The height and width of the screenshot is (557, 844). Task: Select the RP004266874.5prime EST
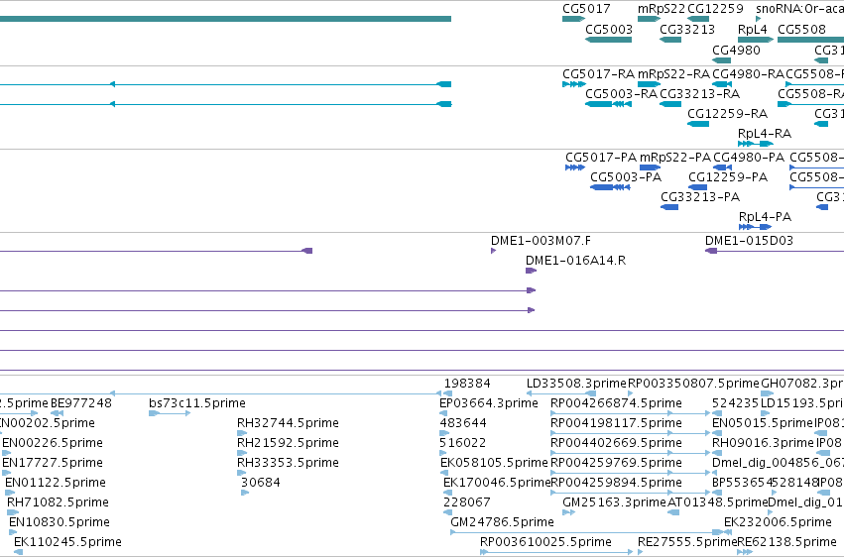631,413
